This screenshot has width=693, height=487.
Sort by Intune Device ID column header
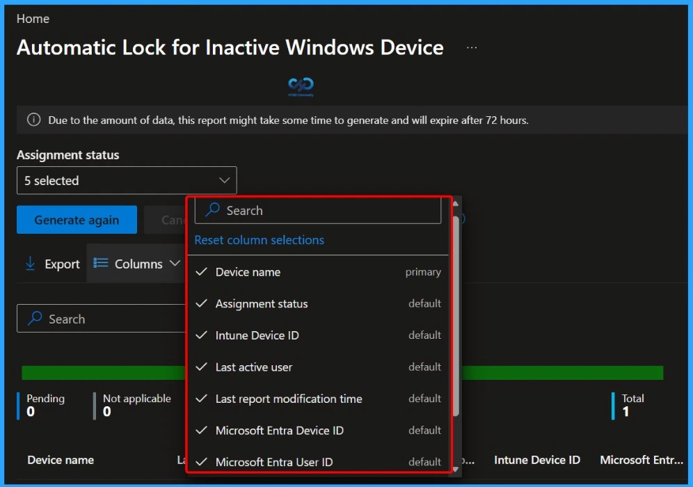pyautogui.click(x=537, y=460)
